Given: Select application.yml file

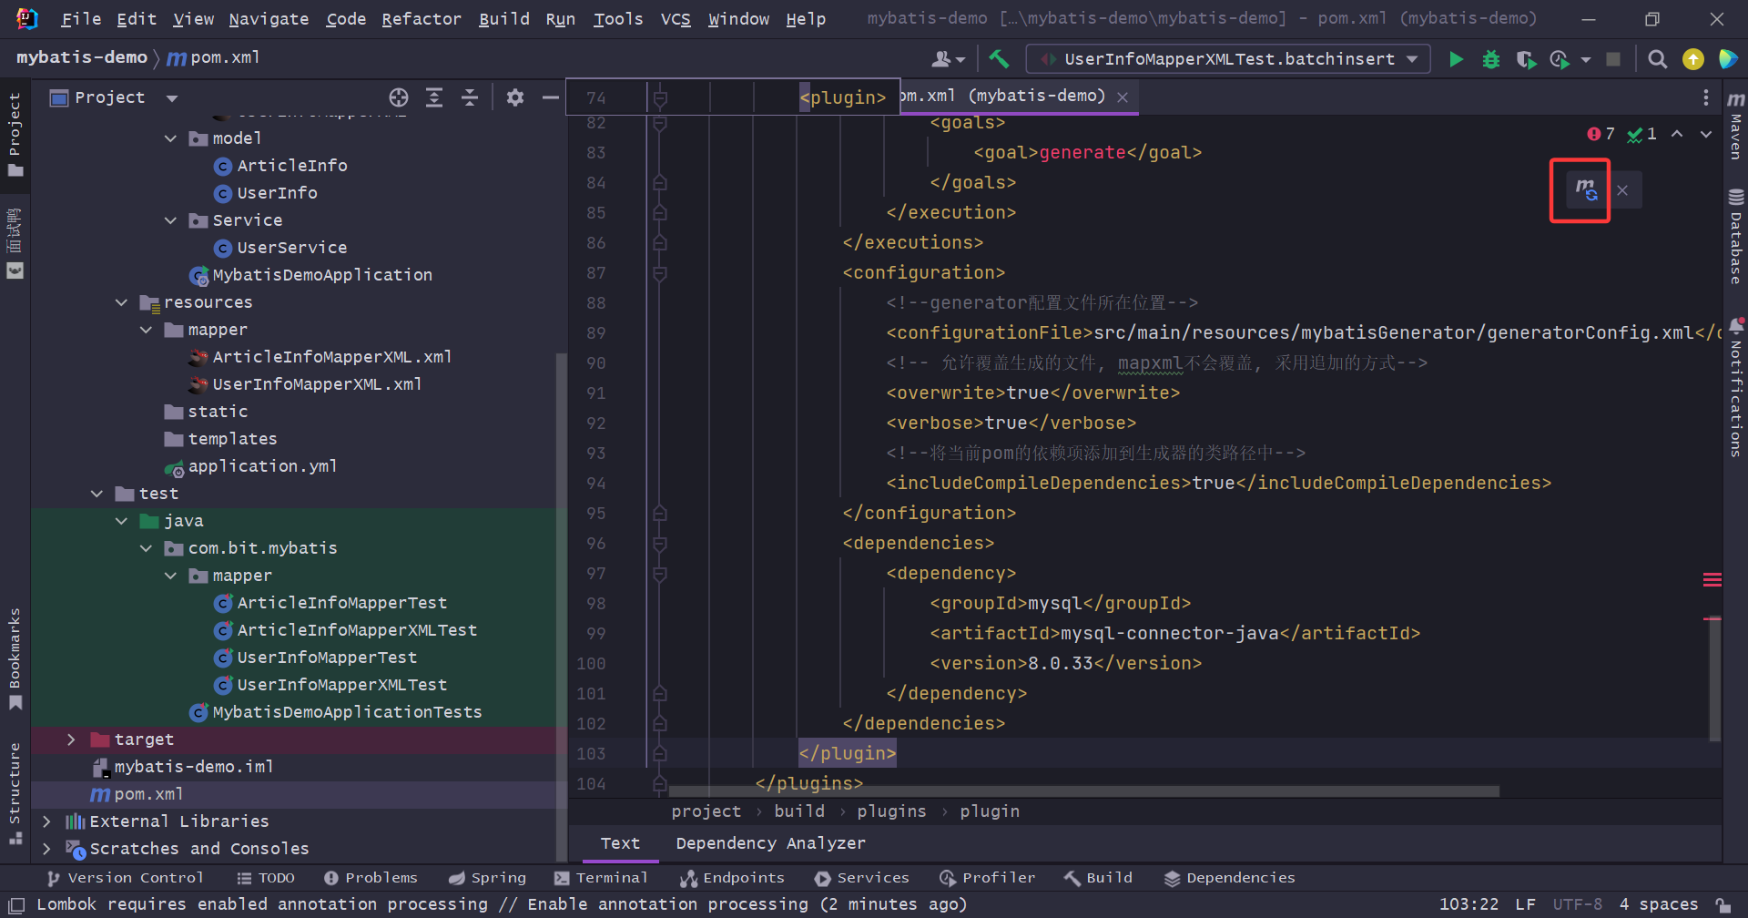Looking at the screenshot, I should [262, 466].
